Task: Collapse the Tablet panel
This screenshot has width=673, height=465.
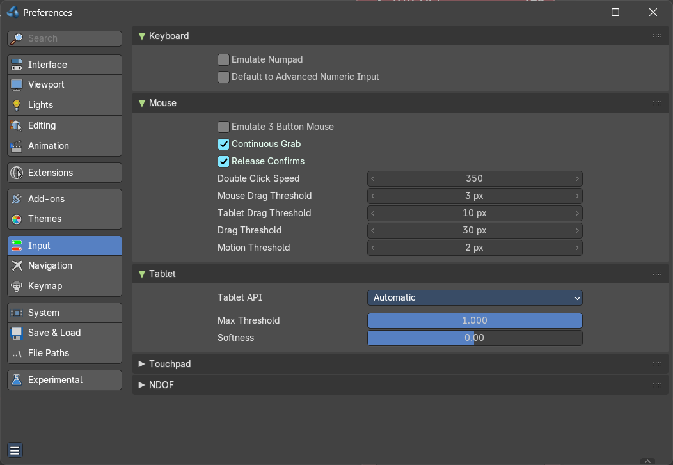Action: click(x=142, y=274)
